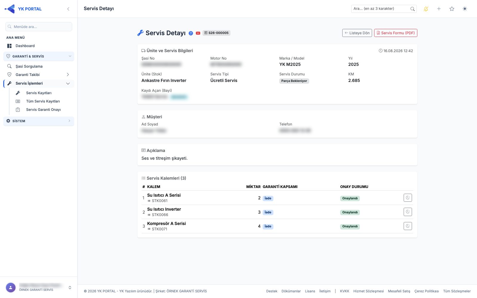Expand the SİSTEM section

pyautogui.click(x=39, y=121)
